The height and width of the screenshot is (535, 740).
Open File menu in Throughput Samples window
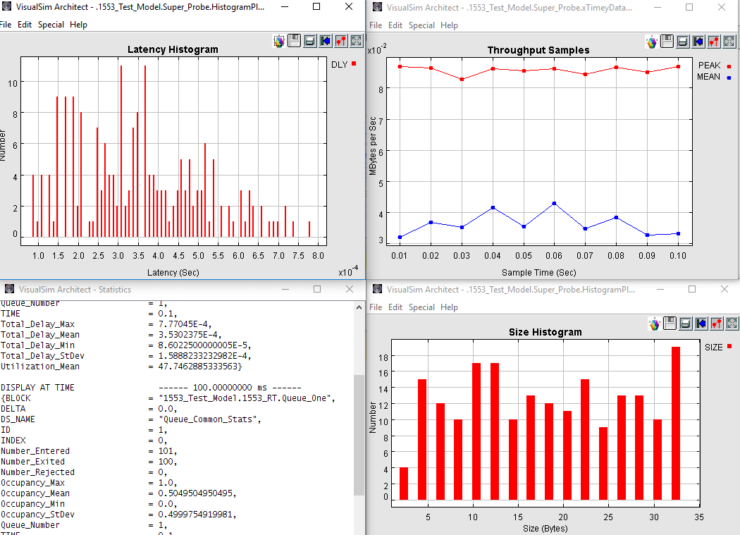376,25
